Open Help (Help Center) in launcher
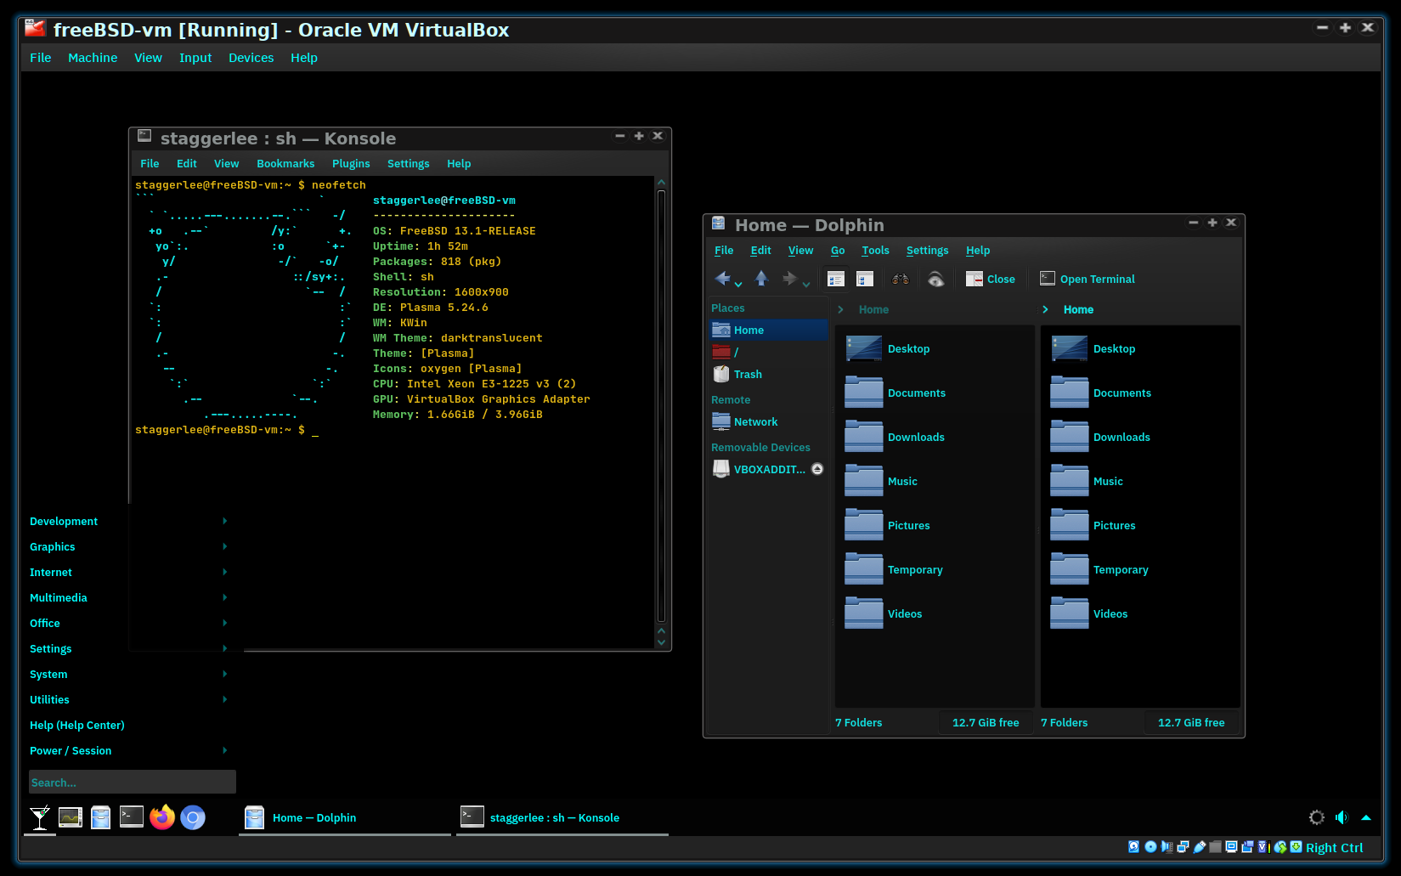The height and width of the screenshot is (876, 1401). point(76,725)
